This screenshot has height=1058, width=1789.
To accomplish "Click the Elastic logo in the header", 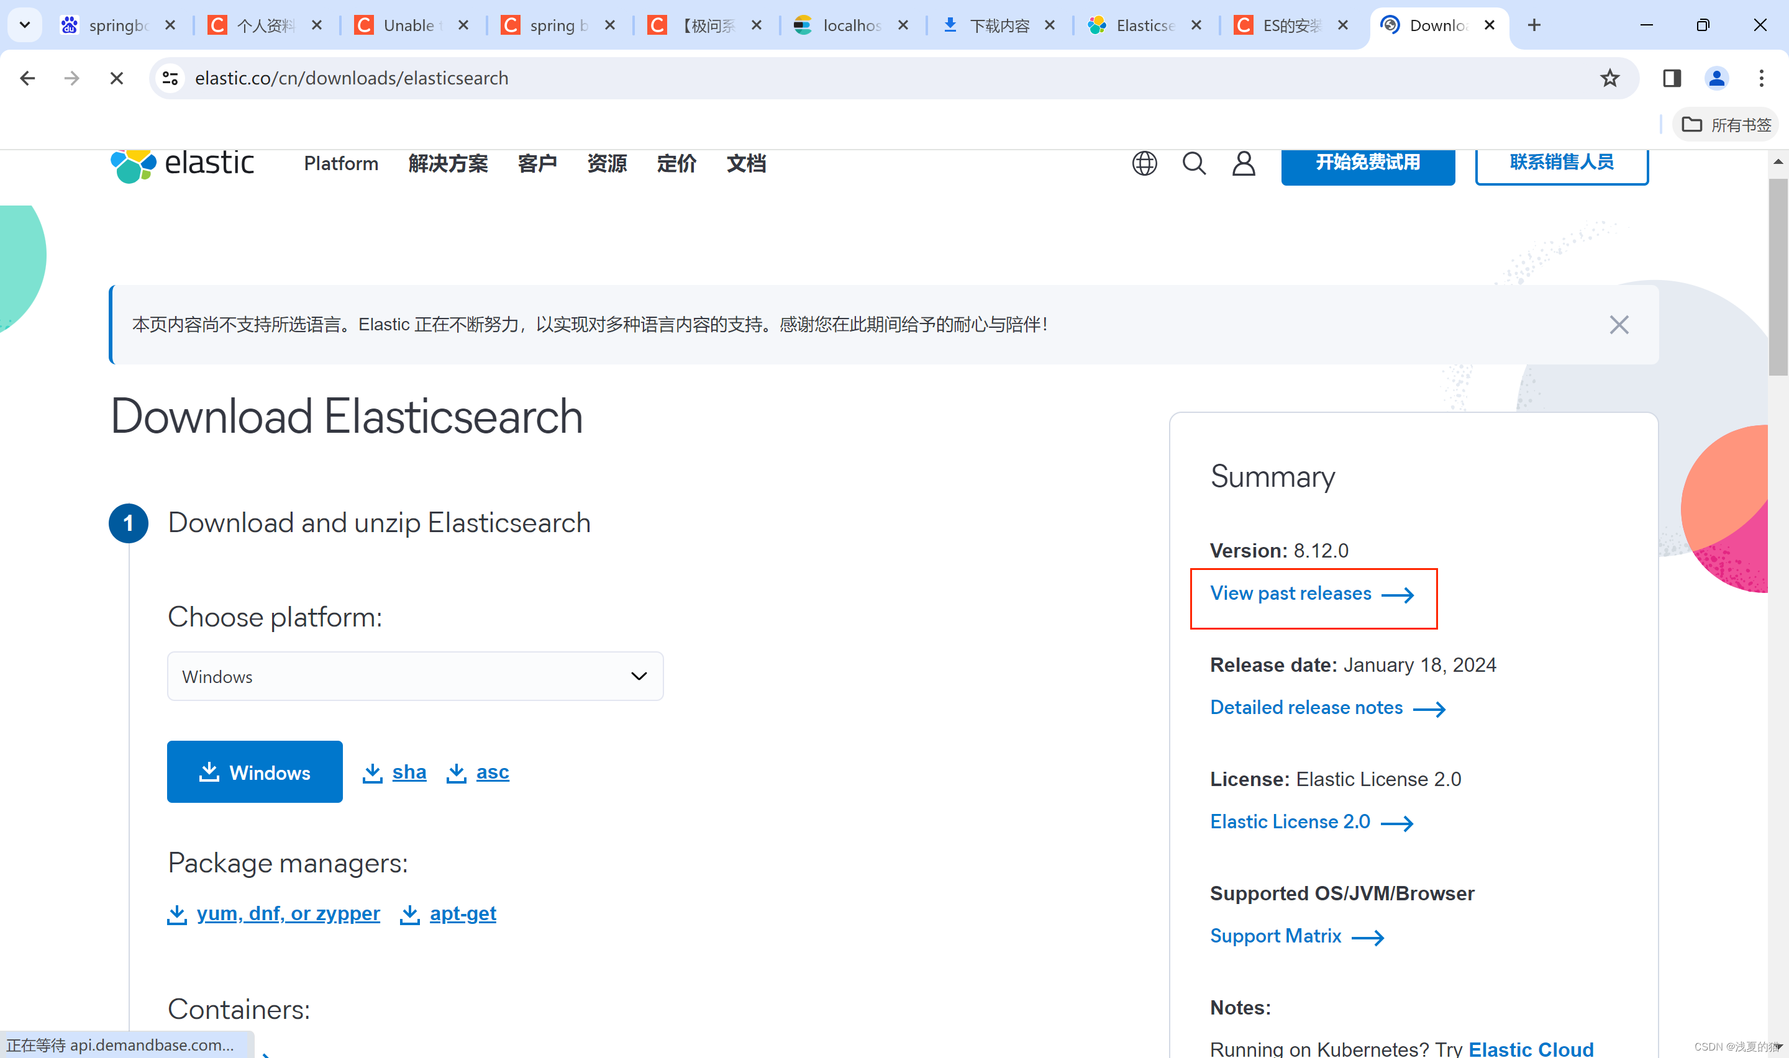I will click(x=183, y=164).
